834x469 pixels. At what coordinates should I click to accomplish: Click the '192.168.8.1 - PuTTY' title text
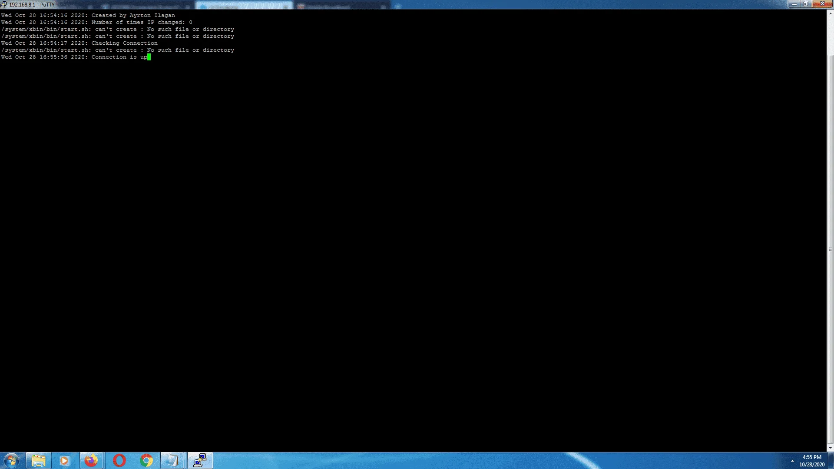click(x=32, y=5)
